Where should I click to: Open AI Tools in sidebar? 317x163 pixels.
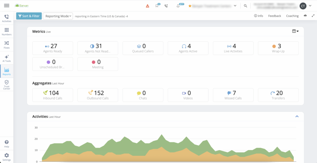coord(7,58)
